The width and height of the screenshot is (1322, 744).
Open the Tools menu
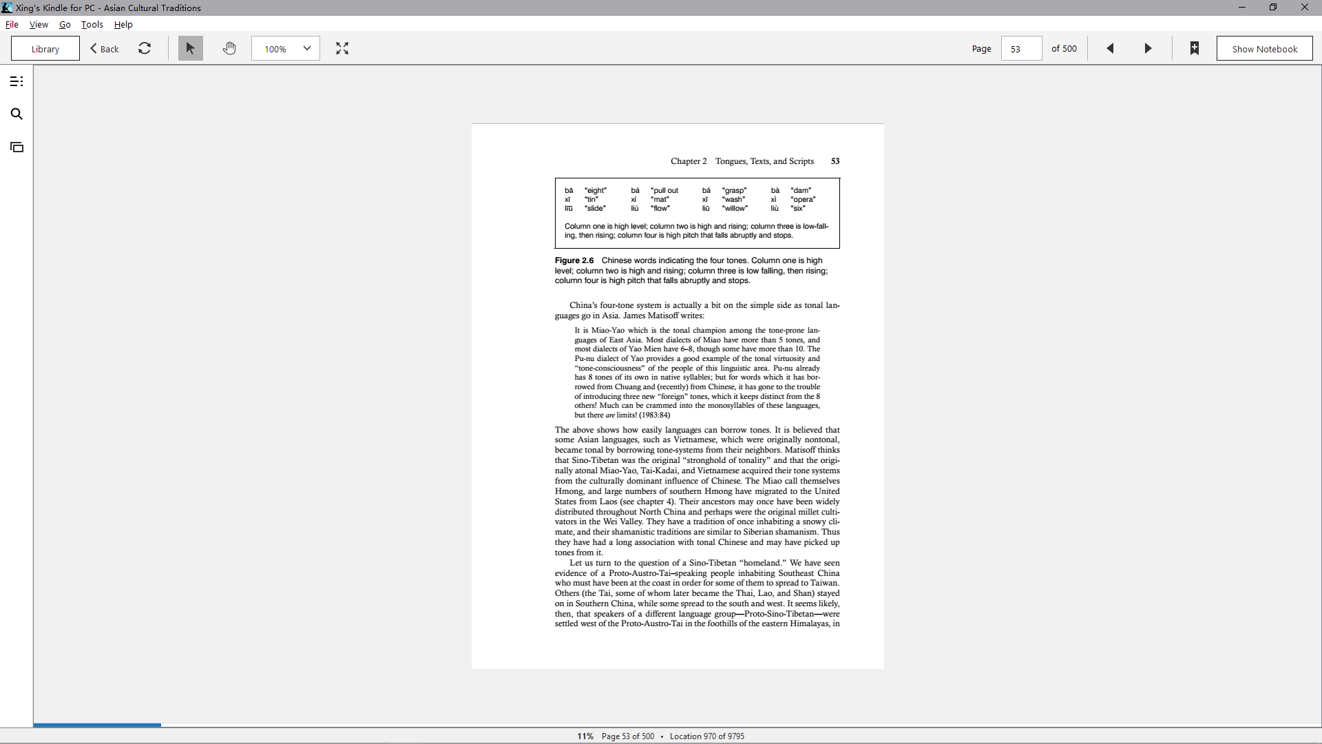(x=92, y=24)
